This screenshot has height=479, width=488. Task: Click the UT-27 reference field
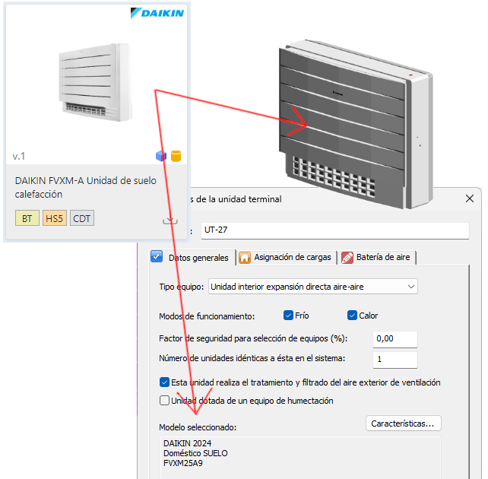[x=335, y=230]
